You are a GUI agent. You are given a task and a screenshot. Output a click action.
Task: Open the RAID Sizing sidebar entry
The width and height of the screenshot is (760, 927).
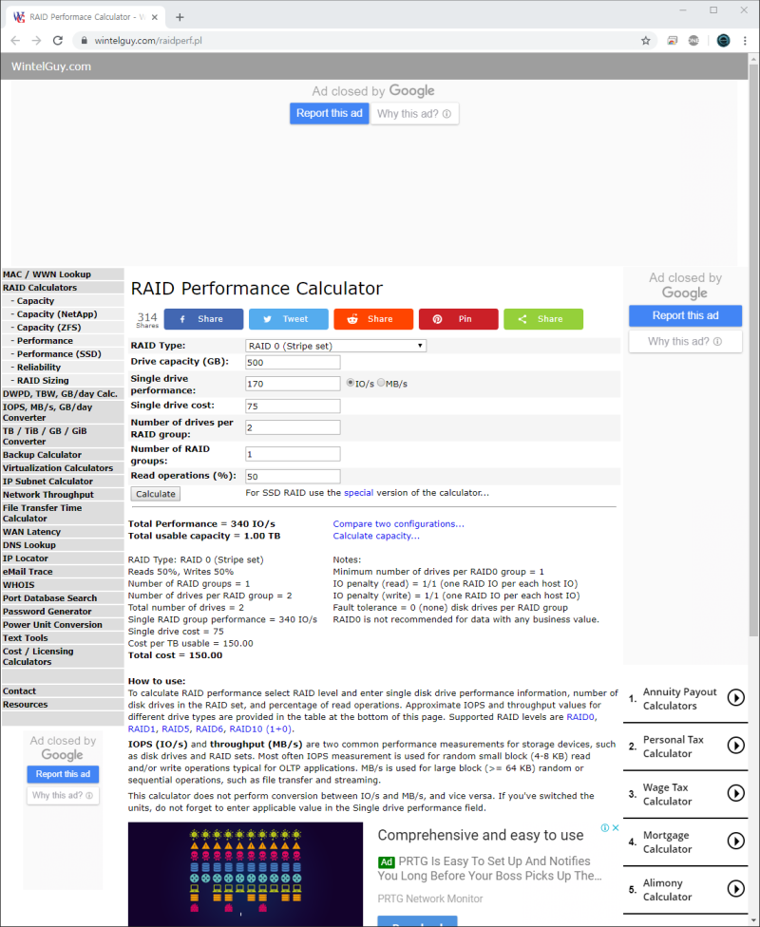pyautogui.click(x=42, y=380)
